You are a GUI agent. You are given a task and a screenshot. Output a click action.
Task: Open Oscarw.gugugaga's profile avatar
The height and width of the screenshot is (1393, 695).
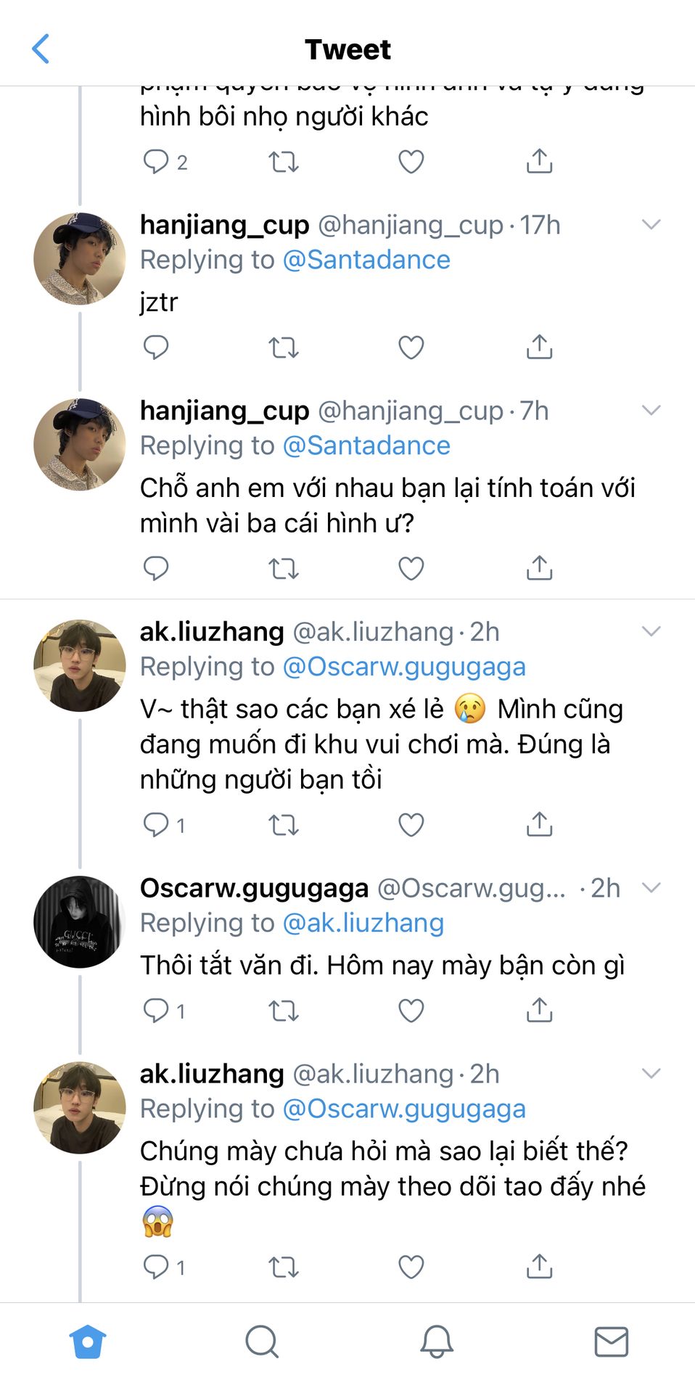(80, 921)
